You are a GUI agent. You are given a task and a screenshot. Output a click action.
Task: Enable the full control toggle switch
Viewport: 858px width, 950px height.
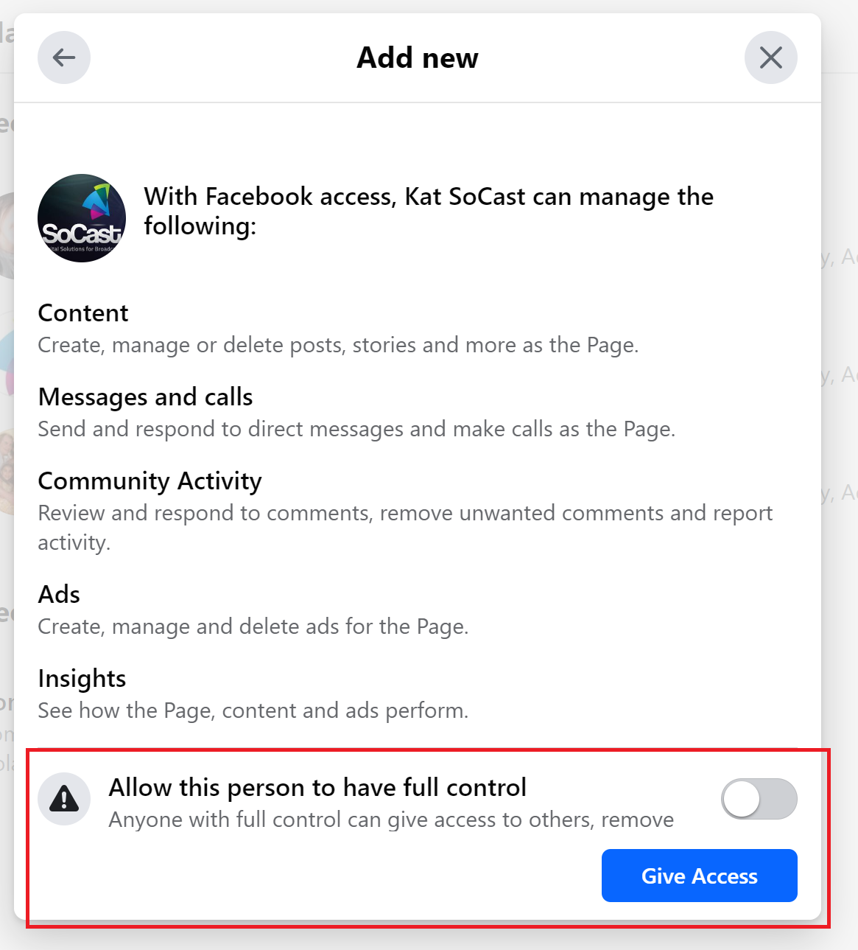(x=759, y=799)
